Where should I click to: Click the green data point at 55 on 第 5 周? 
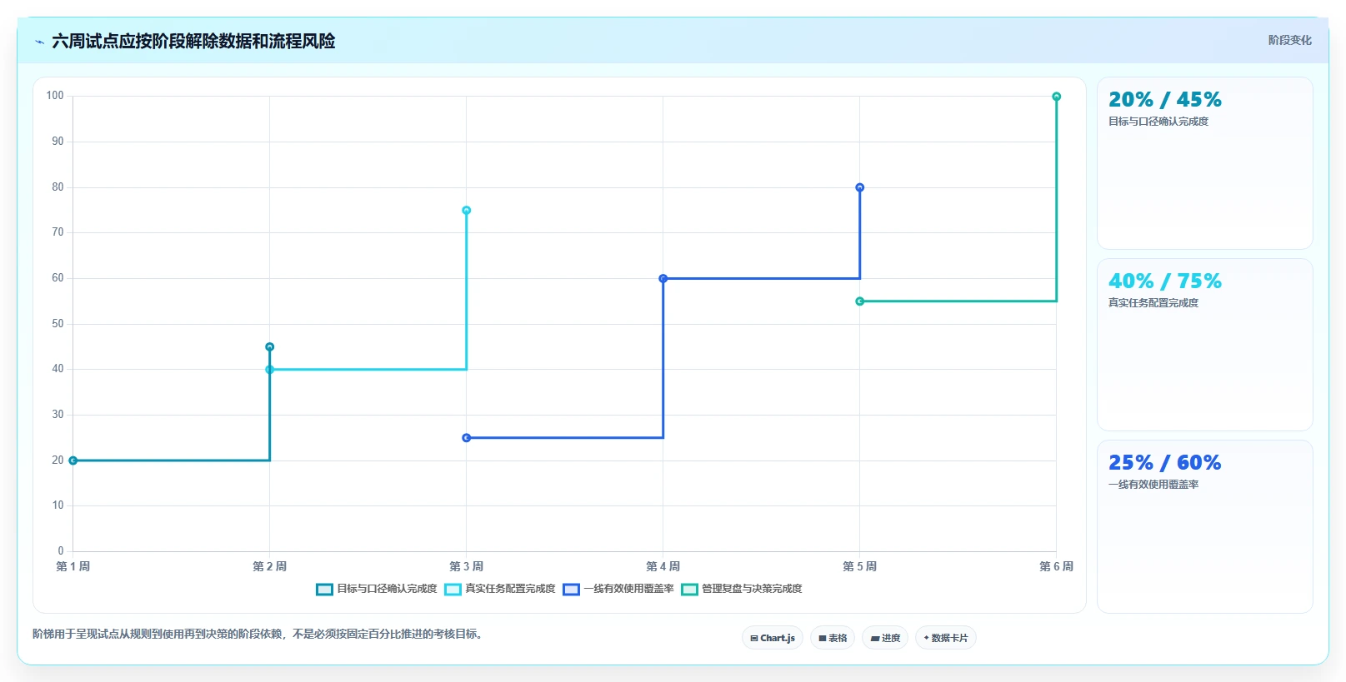859,301
